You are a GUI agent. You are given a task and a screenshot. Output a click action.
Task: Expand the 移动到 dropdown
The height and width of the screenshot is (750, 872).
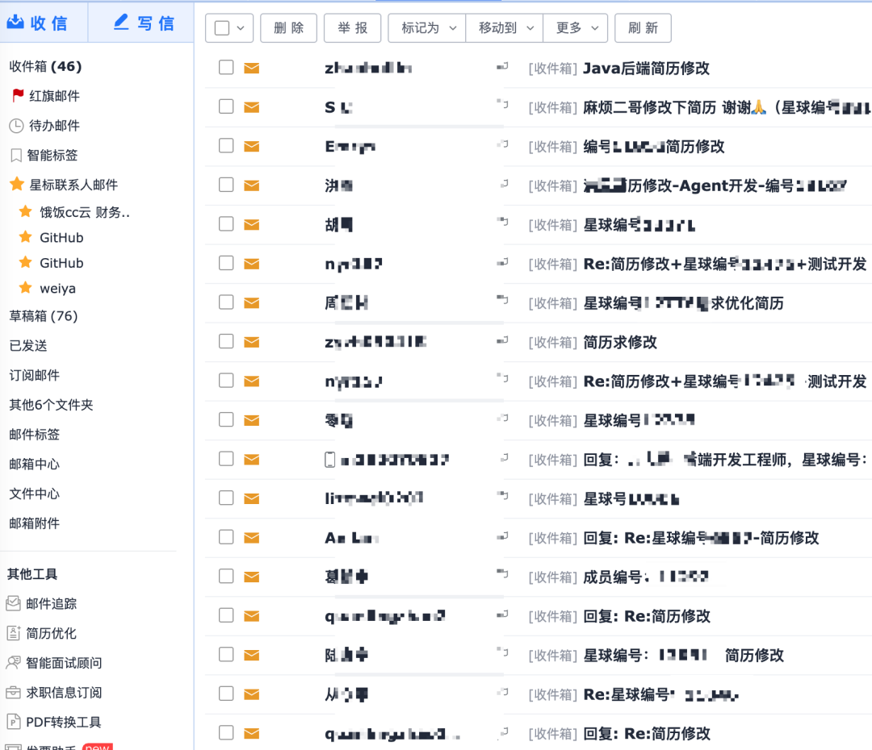click(503, 27)
